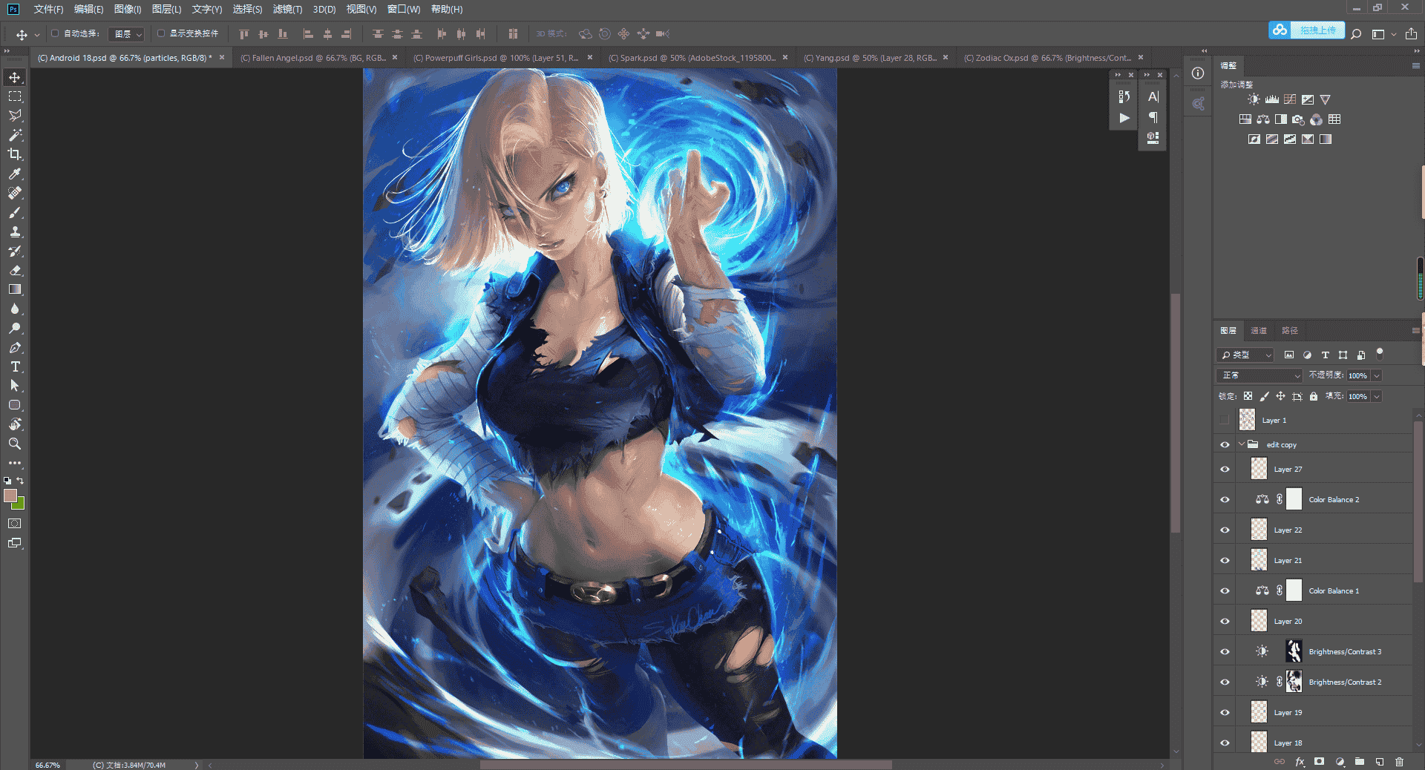Select the Eyedropper tool
The width and height of the screenshot is (1425, 770).
point(15,174)
